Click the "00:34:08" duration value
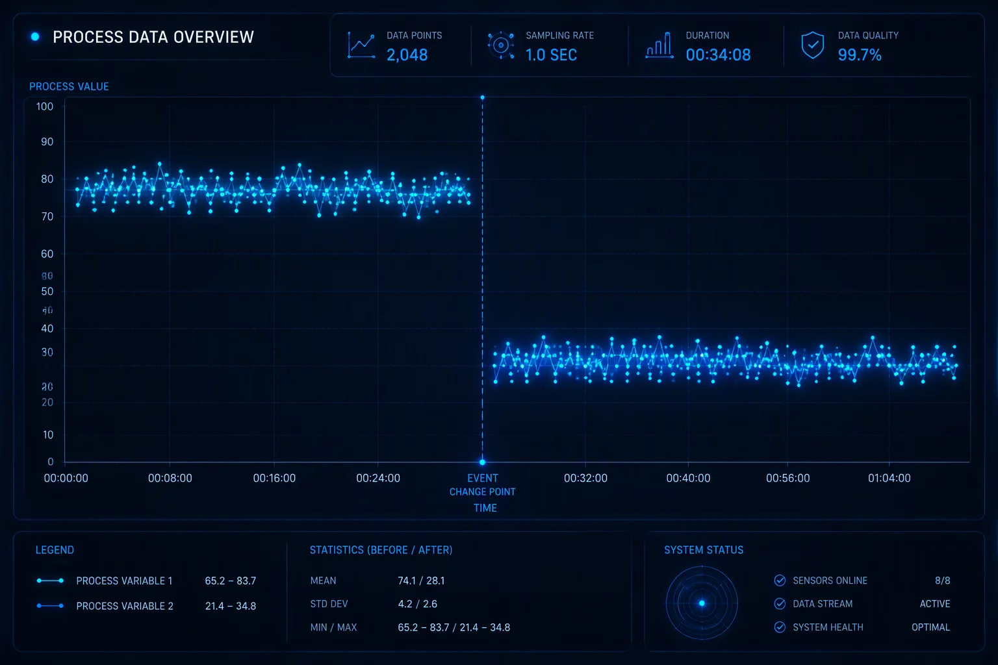 coord(718,55)
